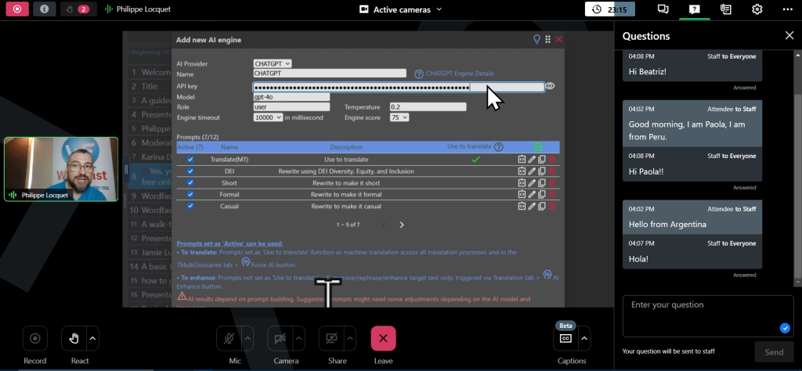This screenshot has width=802, height=371.
Task: Open the handouts/materials panel icon
Action: 725,9
